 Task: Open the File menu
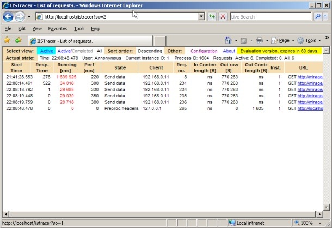tap(8, 29)
